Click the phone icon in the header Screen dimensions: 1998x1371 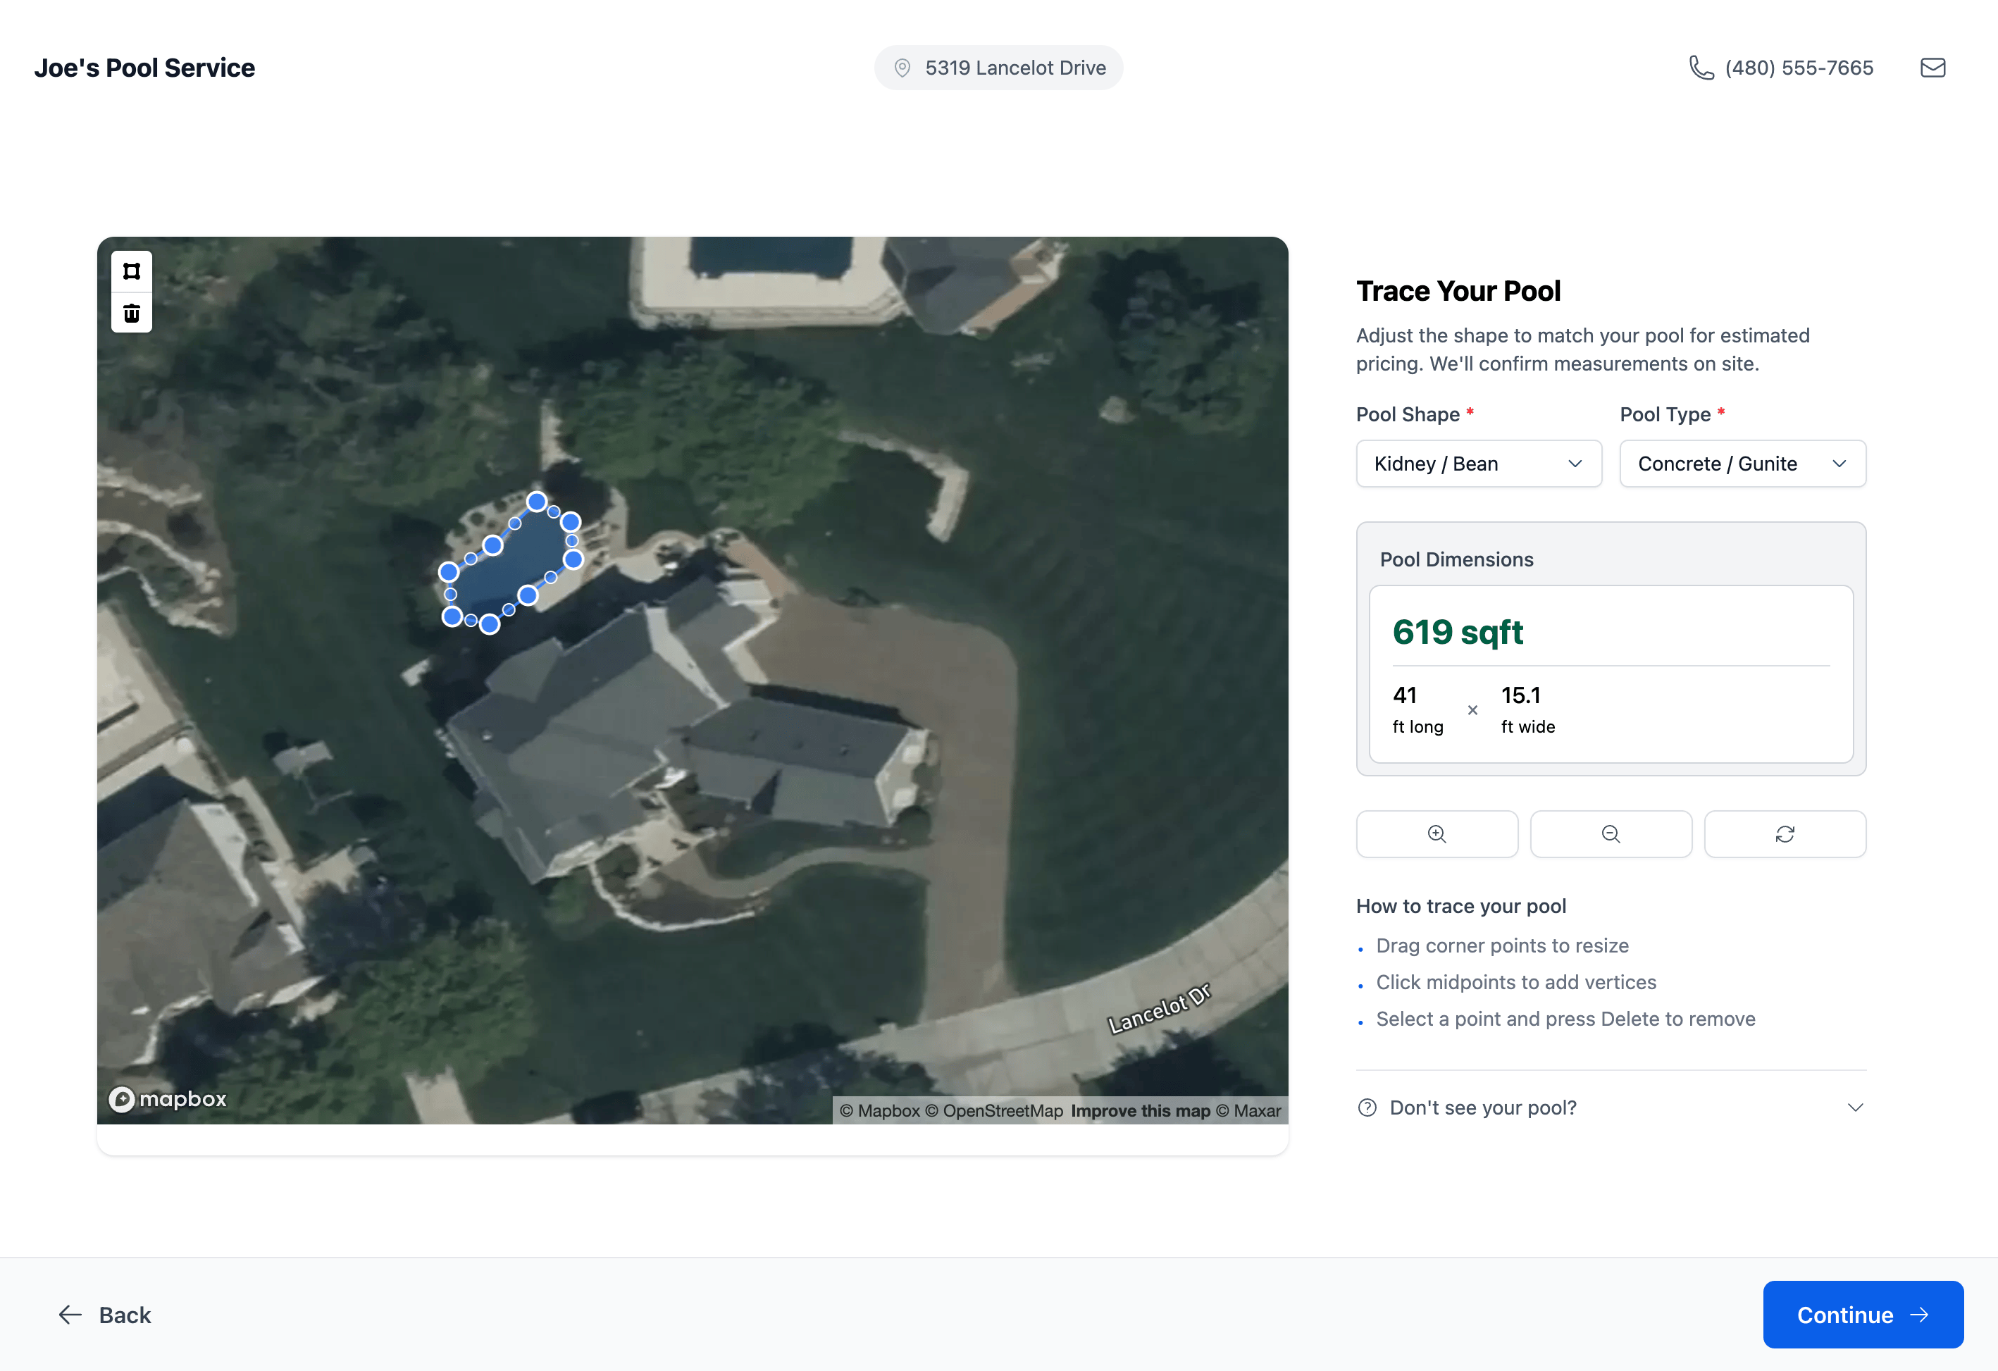[1702, 67]
